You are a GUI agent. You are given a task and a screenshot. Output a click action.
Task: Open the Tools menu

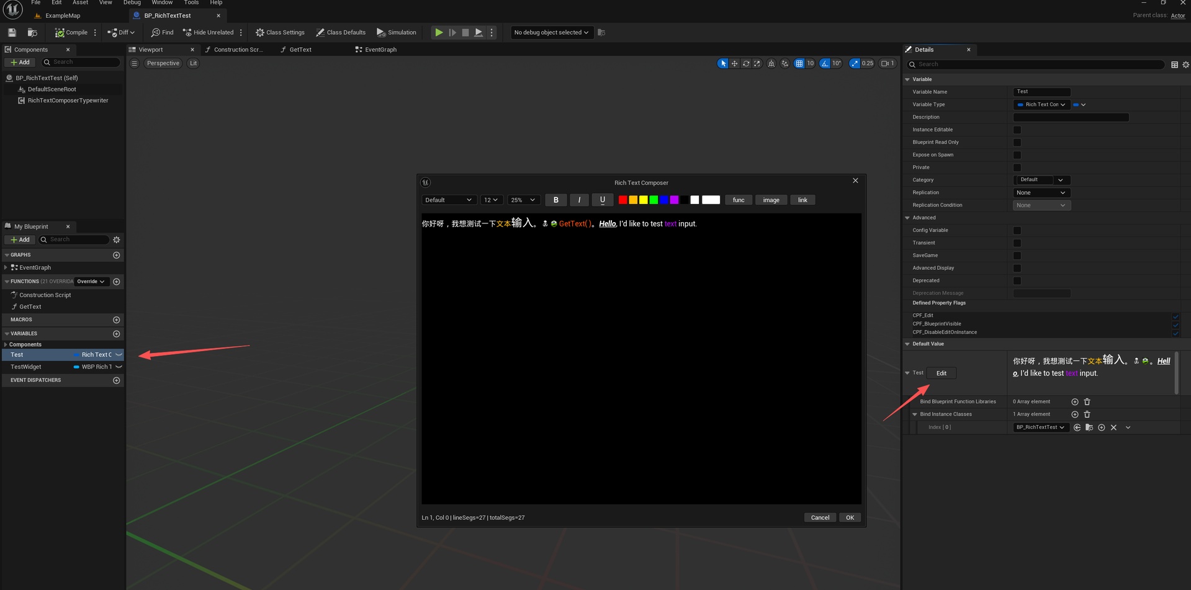coord(191,2)
